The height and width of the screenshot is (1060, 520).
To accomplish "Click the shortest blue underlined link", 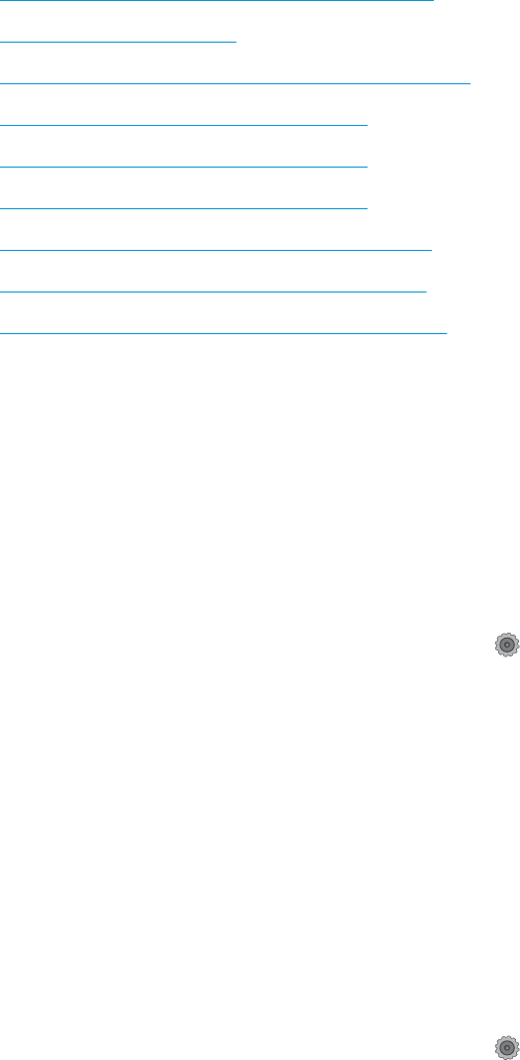I will pos(118,42).
